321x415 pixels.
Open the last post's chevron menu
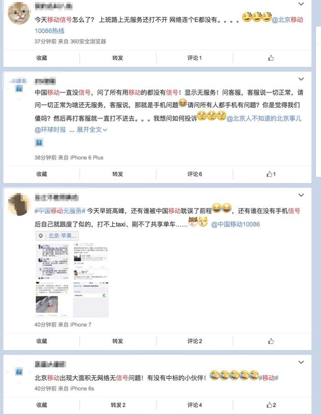pos(301,362)
